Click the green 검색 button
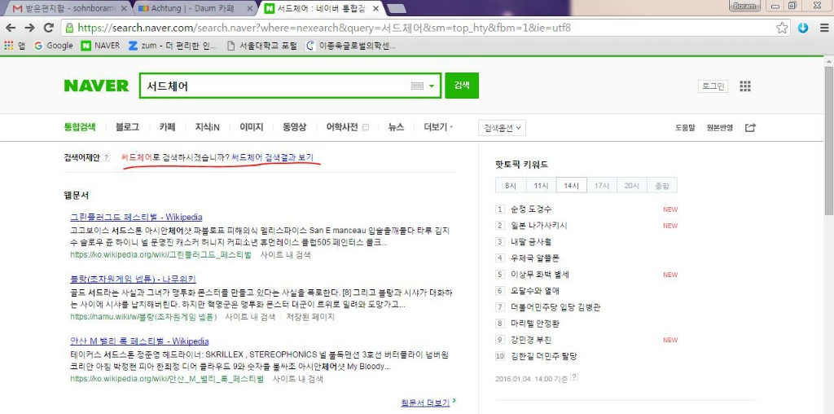Image resolution: width=834 pixels, height=414 pixels. tap(462, 86)
